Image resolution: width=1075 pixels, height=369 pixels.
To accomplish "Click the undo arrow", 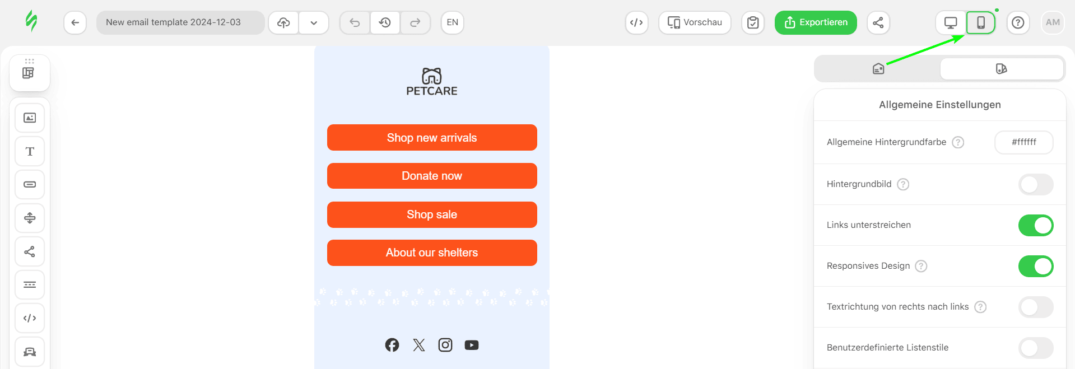I will point(355,23).
